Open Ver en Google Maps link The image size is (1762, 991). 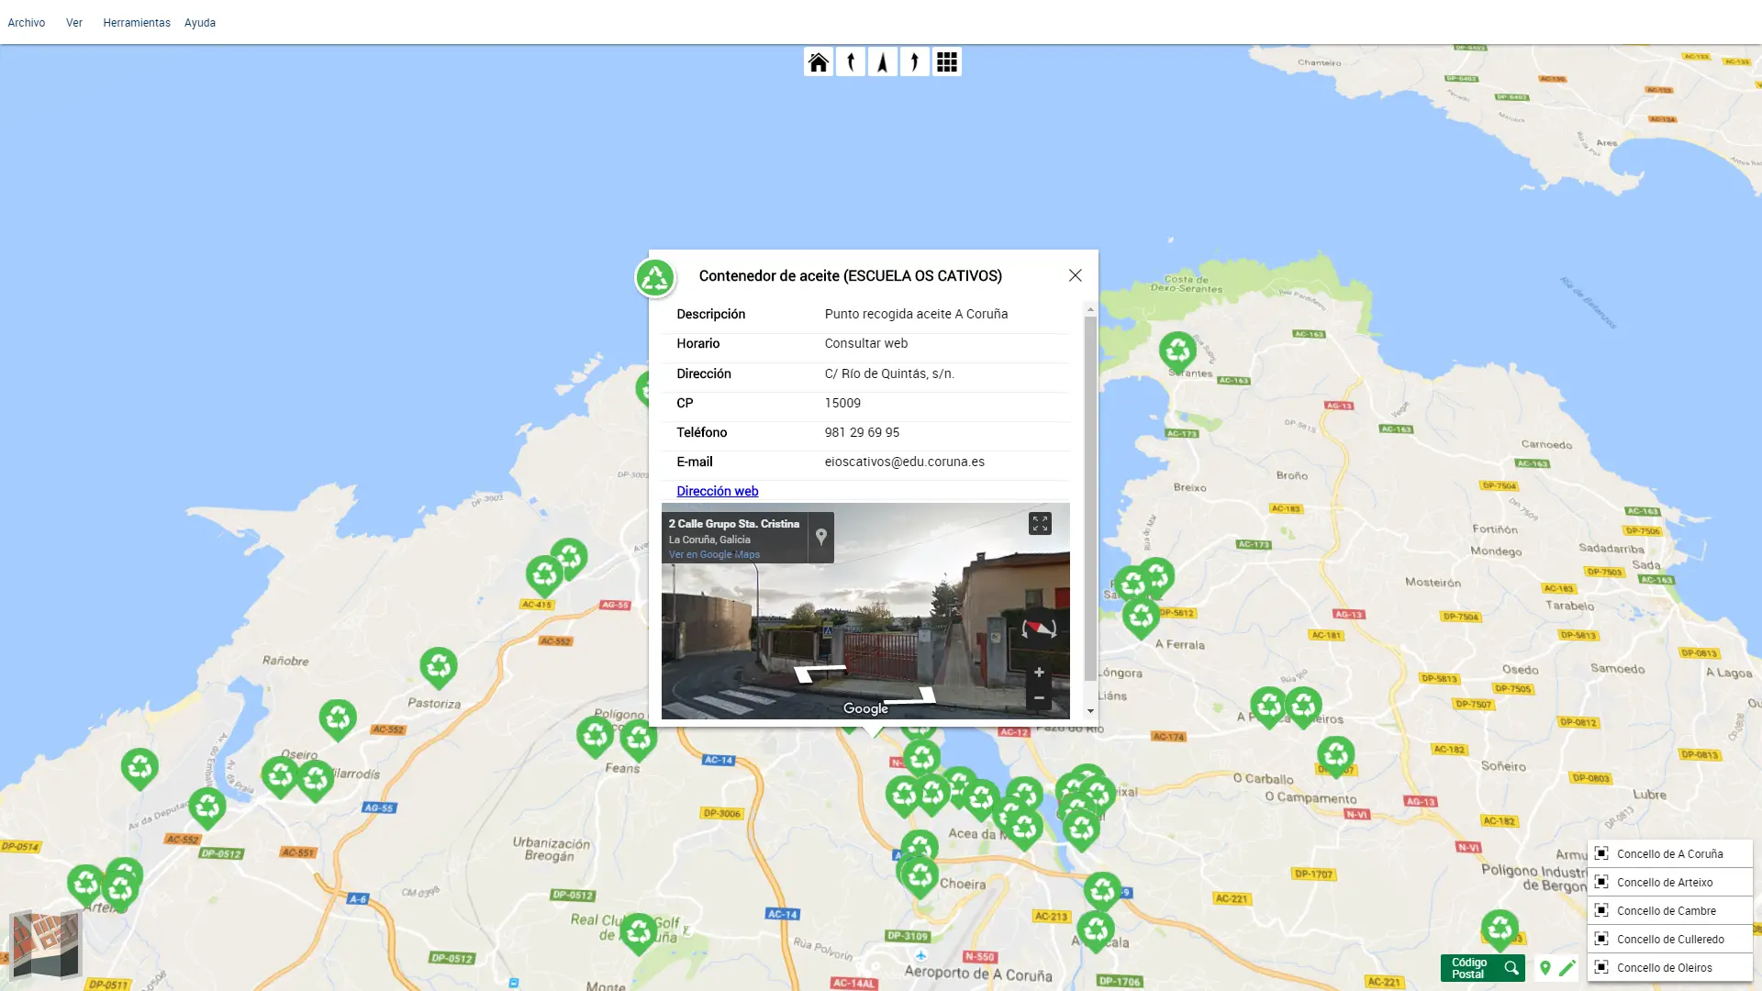pyautogui.click(x=714, y=554)
